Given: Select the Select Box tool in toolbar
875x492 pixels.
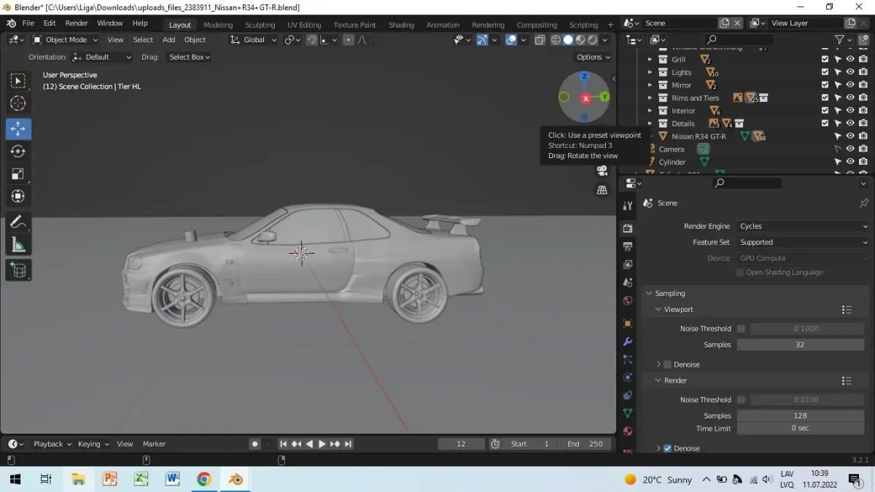Looking at the screenshot, I should coord(18,81).
